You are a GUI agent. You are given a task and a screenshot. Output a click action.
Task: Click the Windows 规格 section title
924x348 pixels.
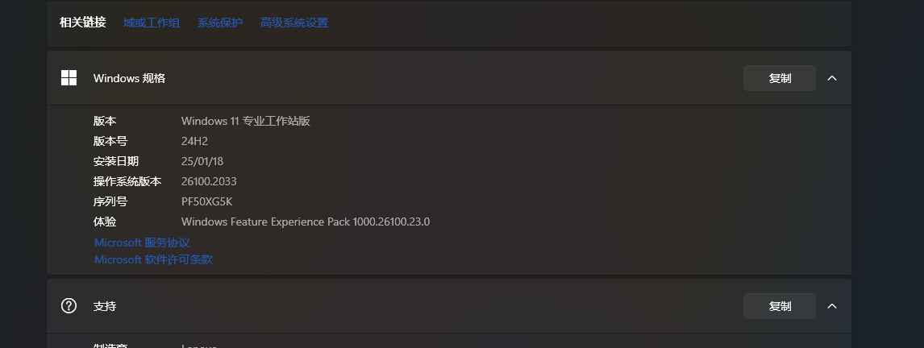coord(129,78)
